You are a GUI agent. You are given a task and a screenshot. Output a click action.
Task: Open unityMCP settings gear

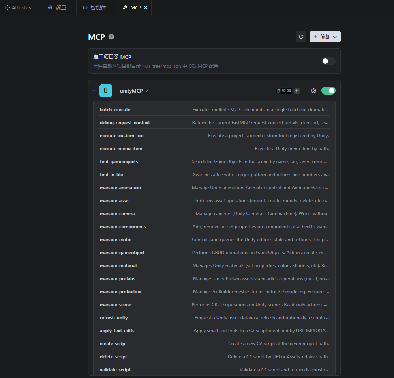point(313,91)
